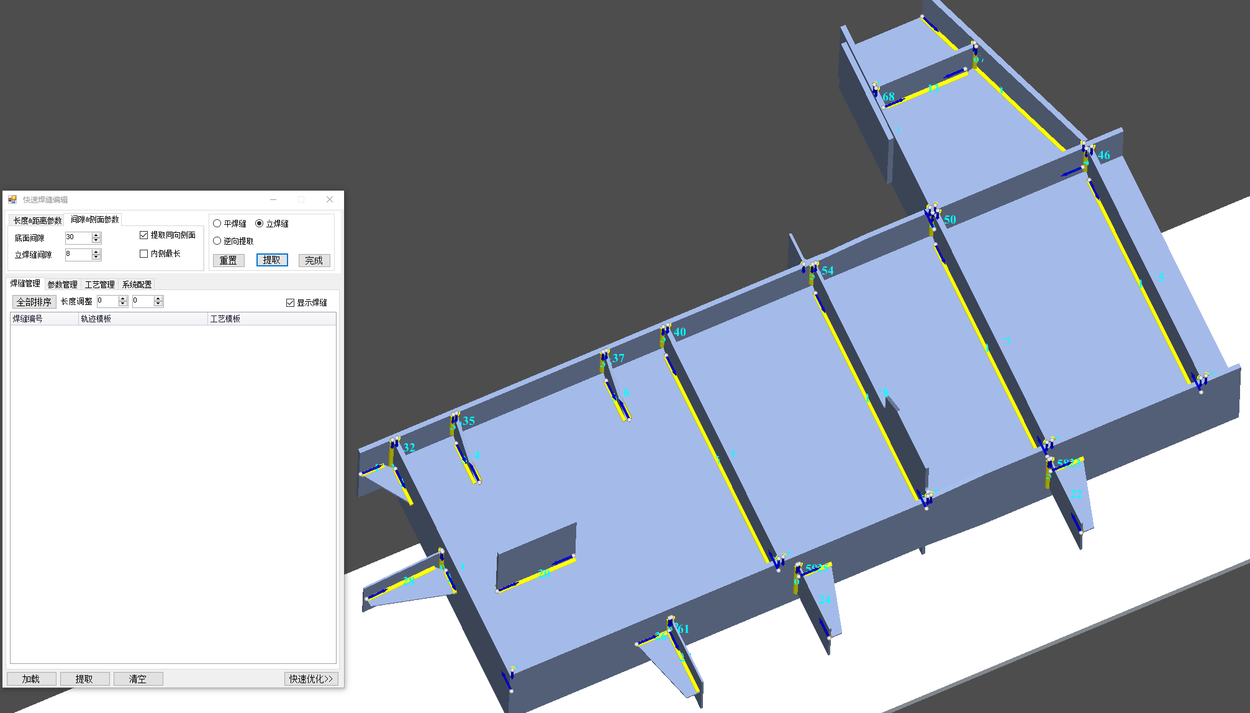Increase first 长度调整 spinner value
The image size is (1250, 713).
click(123, 298)
